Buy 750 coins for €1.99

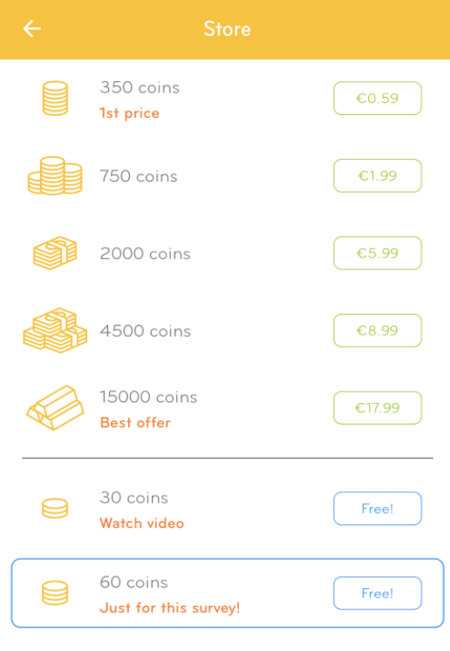(x=378, y=175)
